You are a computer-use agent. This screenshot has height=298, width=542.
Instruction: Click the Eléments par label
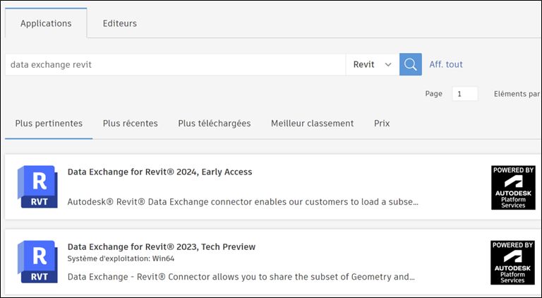coord(517,94)
